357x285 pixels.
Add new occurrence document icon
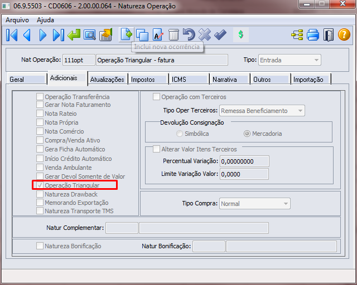point(127,35)
